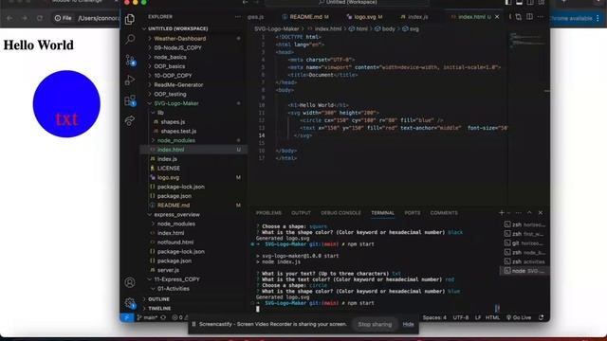Image resolution: width=607 pixels, height=341 pixels.
Task: Open the PORTS panel tab
Action: (x=413, y=213)
